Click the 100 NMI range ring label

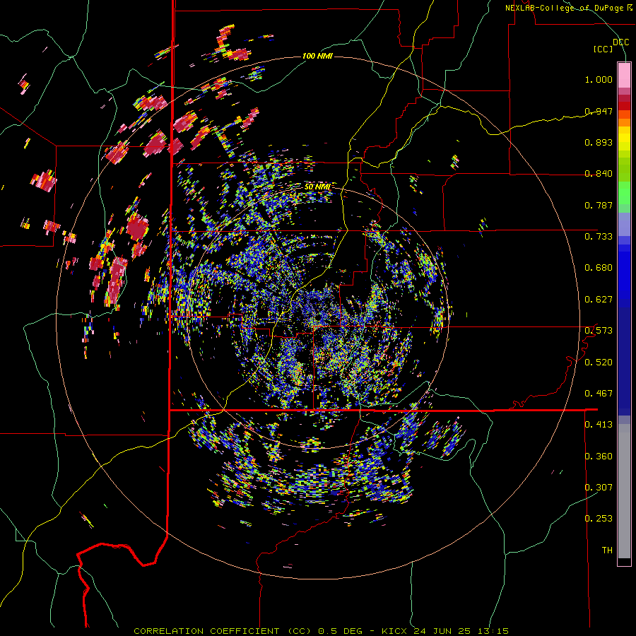click(317, 56)
